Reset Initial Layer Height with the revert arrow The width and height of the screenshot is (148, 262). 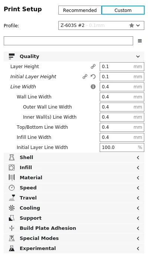(x=93, y=76)
